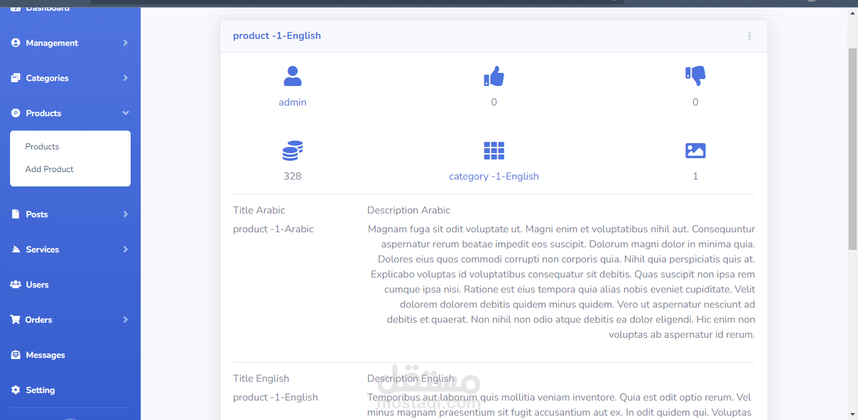
Task: Click the product -1-English title value
Action: pyautogui.click(x=276, y=397)
